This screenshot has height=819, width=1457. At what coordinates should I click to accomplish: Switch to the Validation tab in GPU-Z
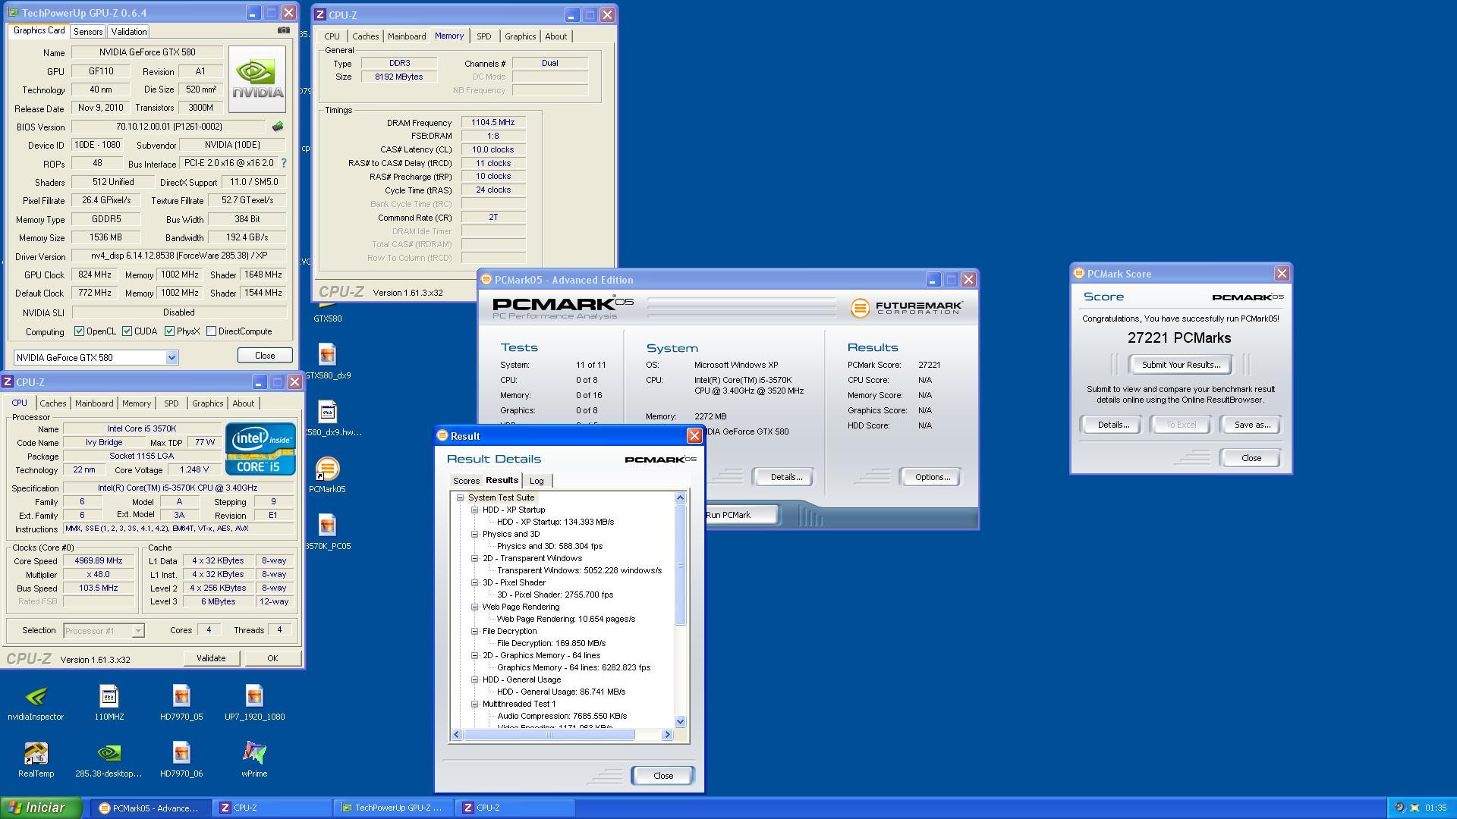(x=129, y=32)
